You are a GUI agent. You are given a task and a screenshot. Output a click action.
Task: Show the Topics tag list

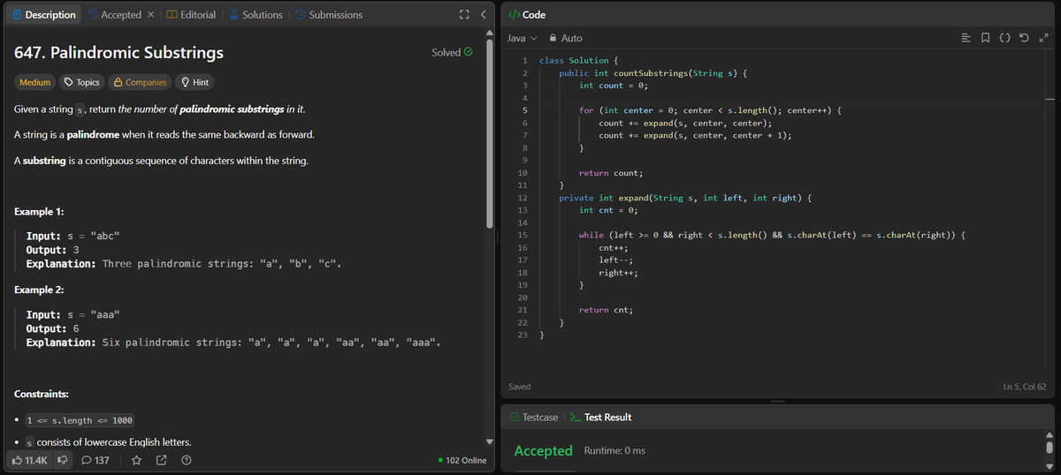(81, 82)
